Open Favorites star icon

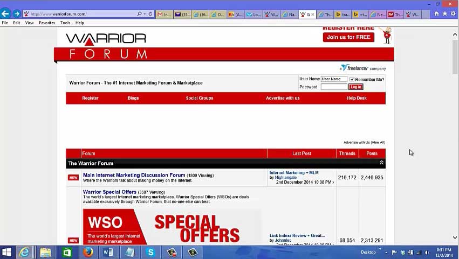[x=445, y=14]
